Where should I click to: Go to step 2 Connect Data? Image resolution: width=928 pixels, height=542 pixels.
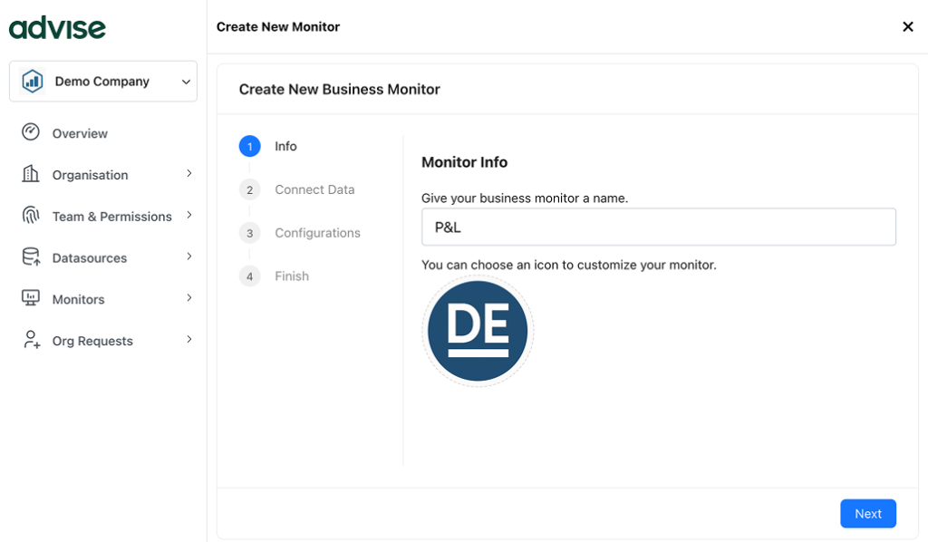point(314,189)
